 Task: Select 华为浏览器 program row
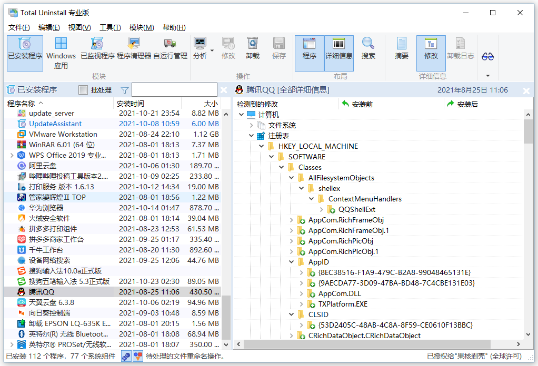(113, 208)
